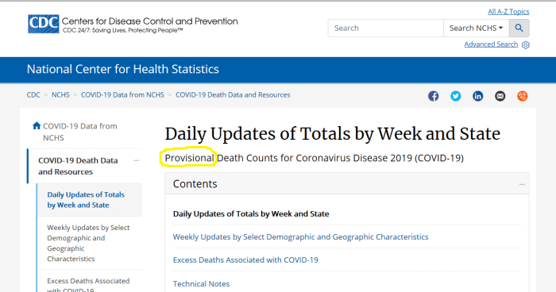Click the magnifying glass search button
This screenshot has height=292, width=556.
(x=519, y=28)
